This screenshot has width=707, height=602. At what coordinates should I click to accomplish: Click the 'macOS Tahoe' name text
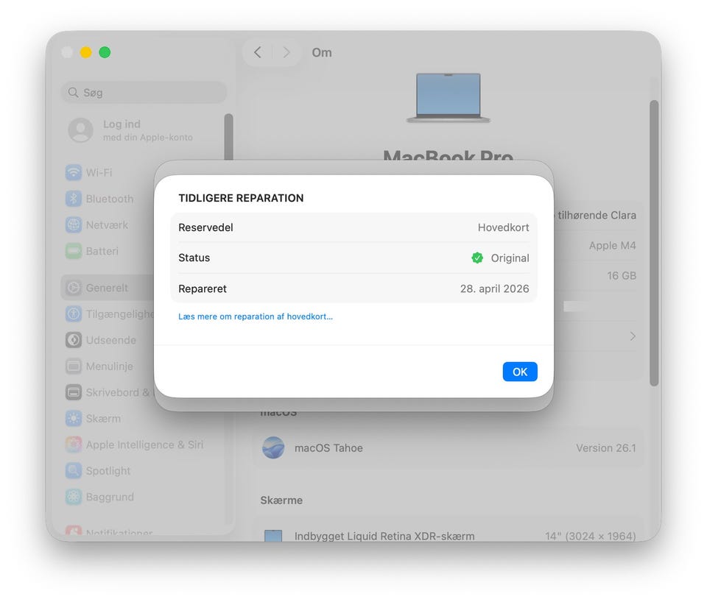[328, 448]
